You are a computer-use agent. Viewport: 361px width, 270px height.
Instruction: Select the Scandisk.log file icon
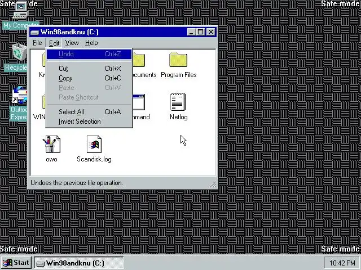tap(94, 144)
